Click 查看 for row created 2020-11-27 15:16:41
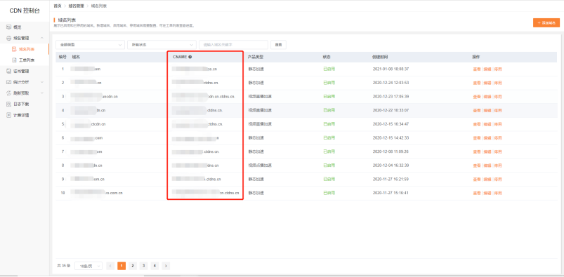 [x=477, y=193]
